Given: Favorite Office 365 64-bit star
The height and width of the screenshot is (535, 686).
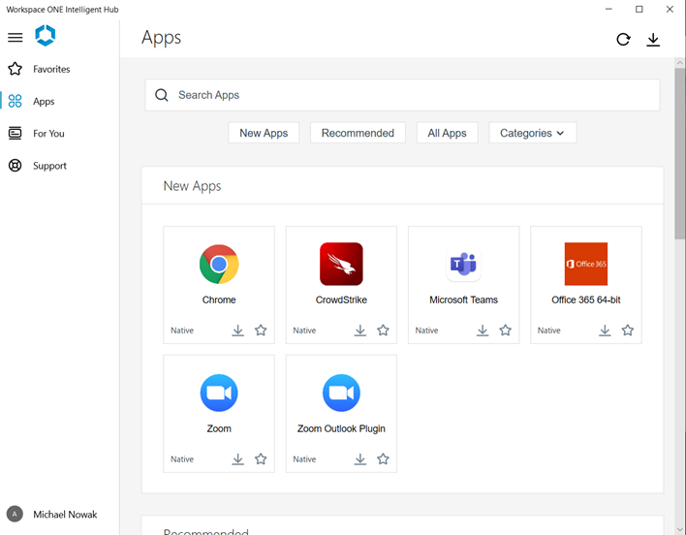Looking at the screenshot, I should pyautogui.click(x=628, y=330).
